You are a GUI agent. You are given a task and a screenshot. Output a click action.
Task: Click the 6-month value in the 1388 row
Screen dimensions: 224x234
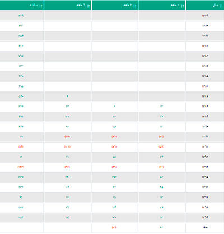click(x=114, y=107)
